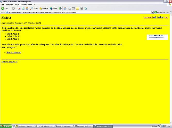Viewport: 172px width, 128px height.
Task: Click the Last modified date text
Action: 21,23
